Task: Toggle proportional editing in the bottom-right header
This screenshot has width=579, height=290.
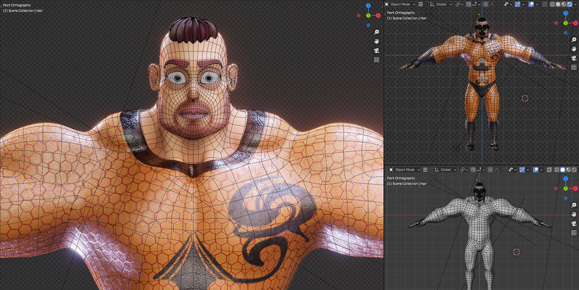Action: (490, 170)
